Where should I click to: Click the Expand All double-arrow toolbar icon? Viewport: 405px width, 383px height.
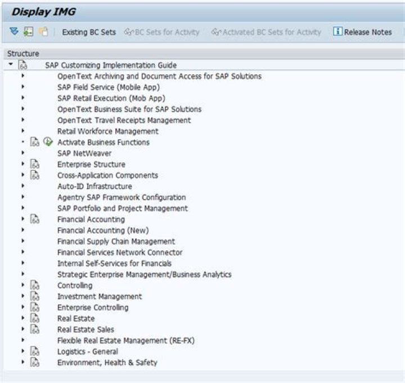click(14, 31)
